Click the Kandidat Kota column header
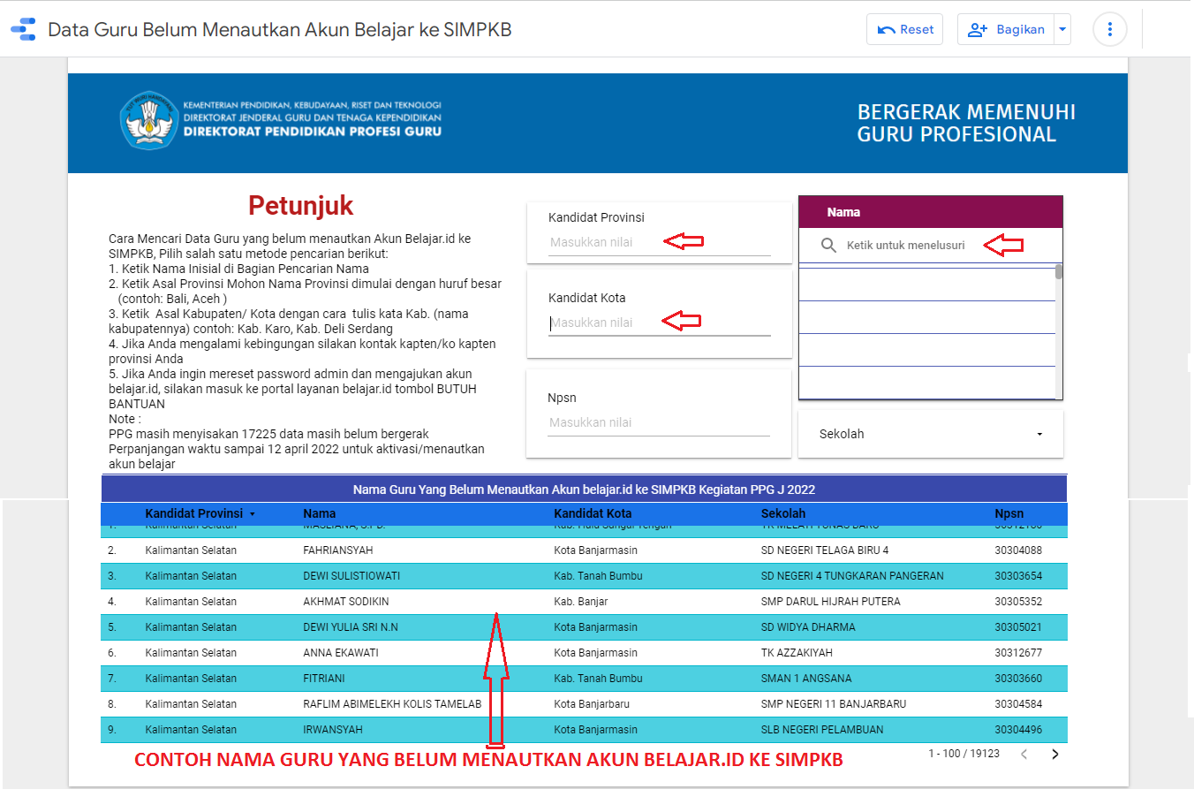This screenshot has height=797, width=1194. coord(593,513)
